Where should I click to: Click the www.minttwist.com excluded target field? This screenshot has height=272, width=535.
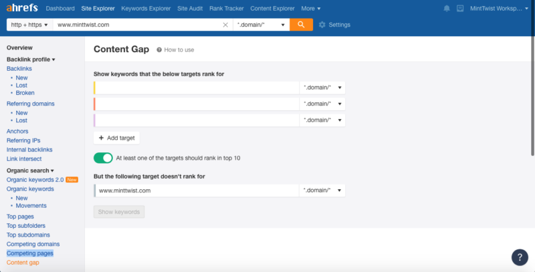coord(197,190)
